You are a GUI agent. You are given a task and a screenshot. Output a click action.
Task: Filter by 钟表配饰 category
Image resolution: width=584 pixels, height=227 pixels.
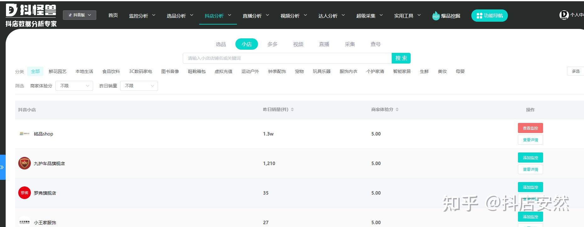pos(277,71)
